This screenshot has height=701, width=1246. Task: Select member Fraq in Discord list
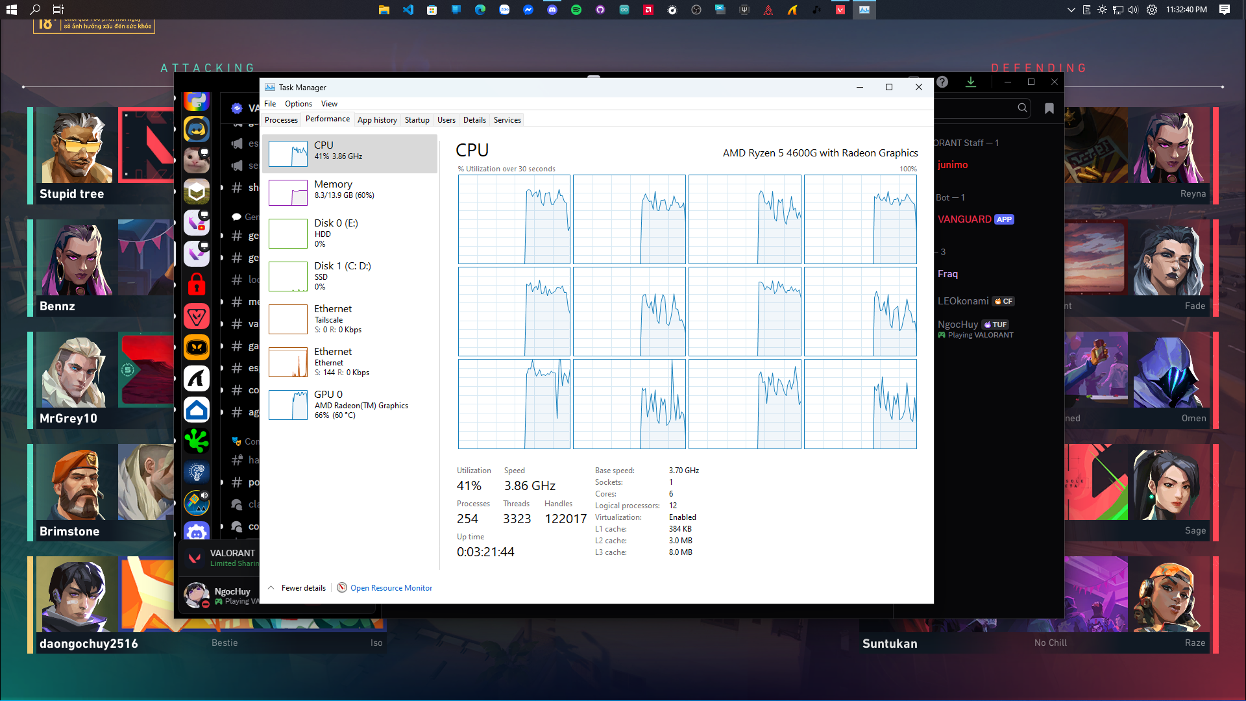pyautogui.click(x=947, y=274)
